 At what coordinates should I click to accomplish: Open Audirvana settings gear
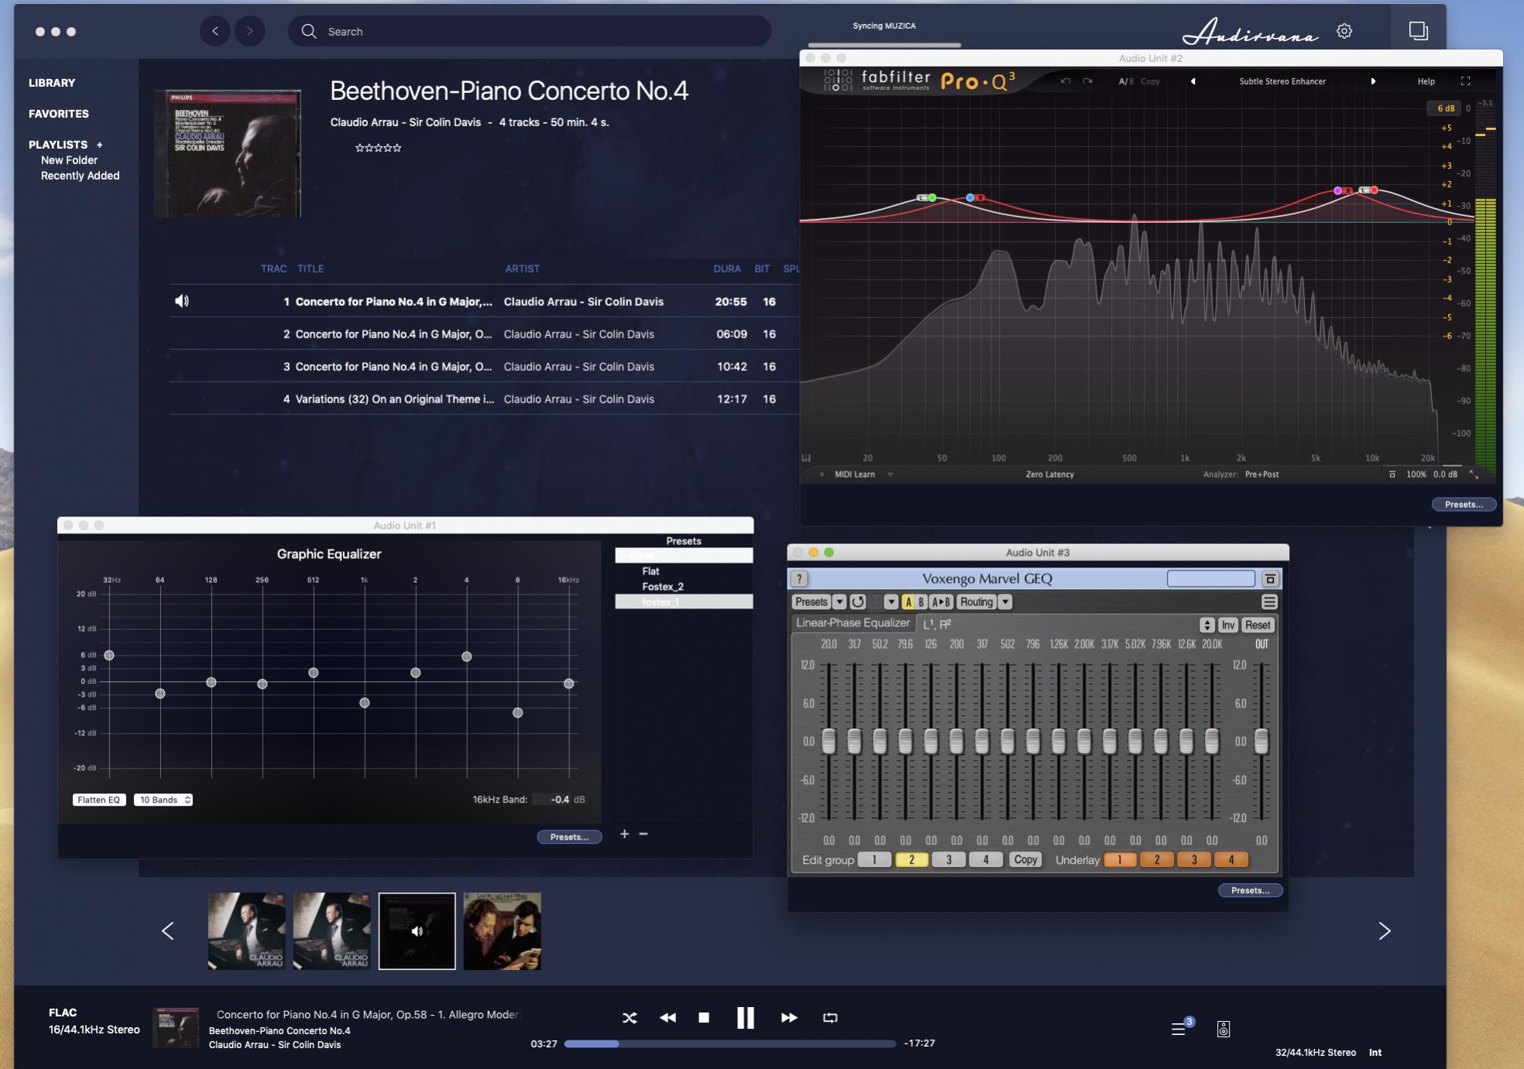click(x=1344, y=31)
